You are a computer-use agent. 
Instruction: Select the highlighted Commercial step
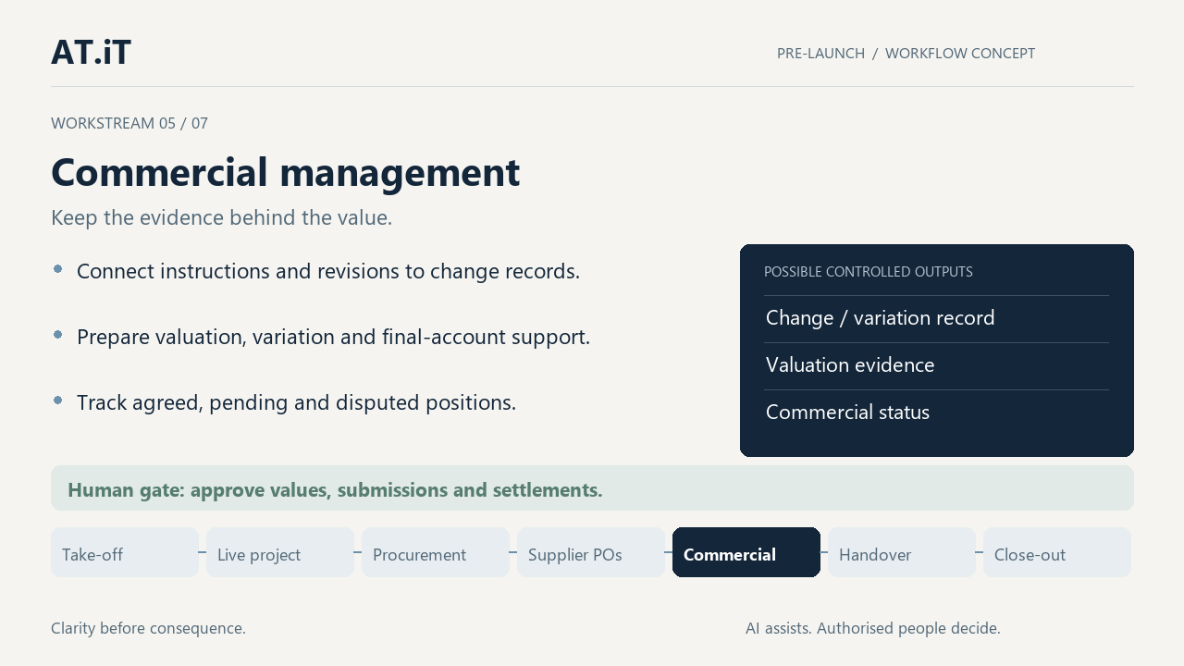746,552
